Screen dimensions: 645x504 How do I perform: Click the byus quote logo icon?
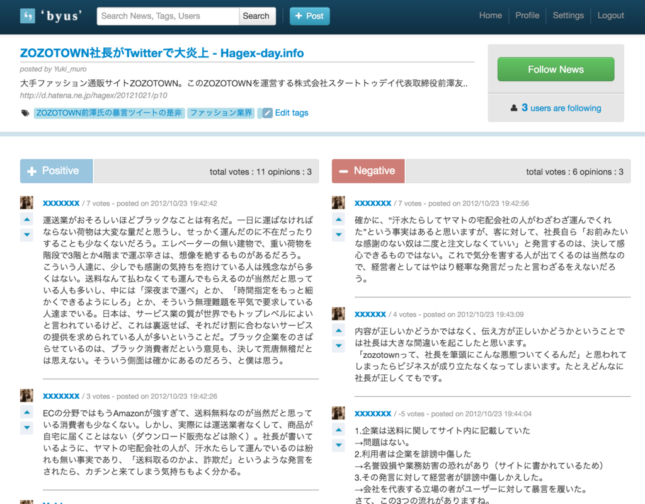[28, 16]
